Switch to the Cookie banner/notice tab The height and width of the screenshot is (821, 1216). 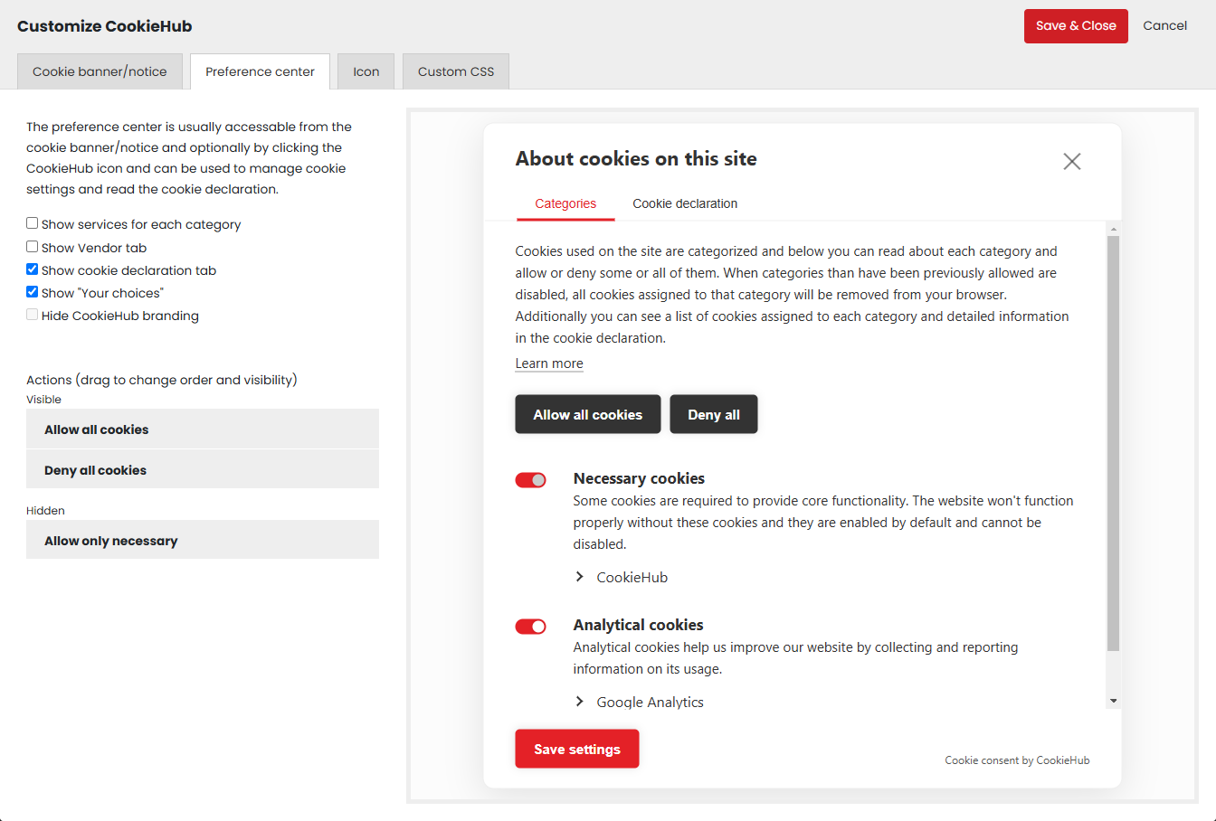point(100,71)
